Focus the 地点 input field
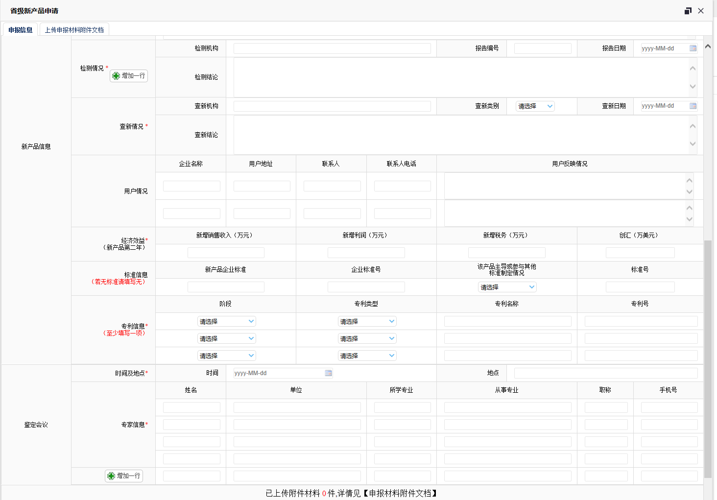The image size is (717, 500). (606, 373)
